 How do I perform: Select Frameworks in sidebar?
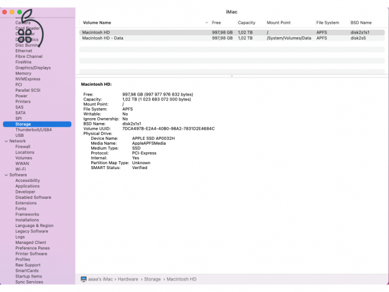27,214
